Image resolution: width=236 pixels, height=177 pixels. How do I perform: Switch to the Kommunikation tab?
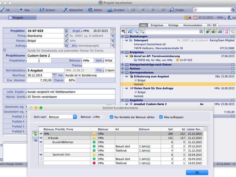point(193,25)
